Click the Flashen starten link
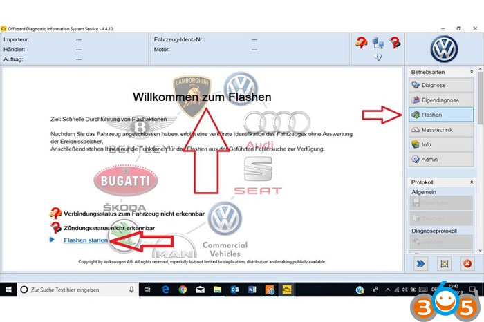The height and width of the screenshot is (322, 484). (x=86, y=240)
